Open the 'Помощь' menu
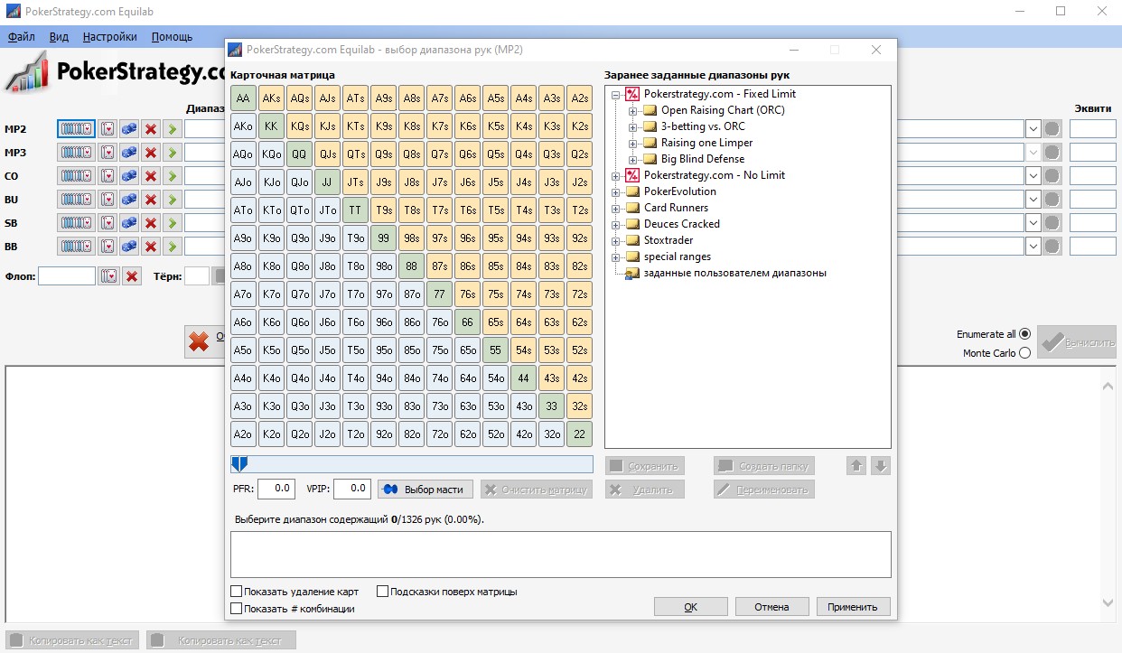Image resolution: width=1122 pixels, height=653 pixels. [x=172, y=37]
